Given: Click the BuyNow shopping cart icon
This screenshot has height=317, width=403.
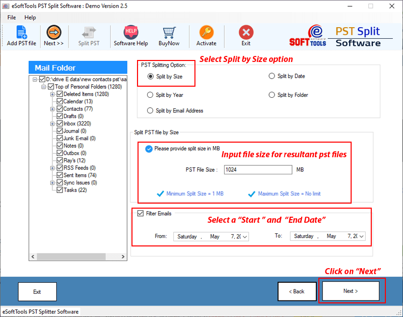Looking at the screenshot, I should tap(169, 33).
